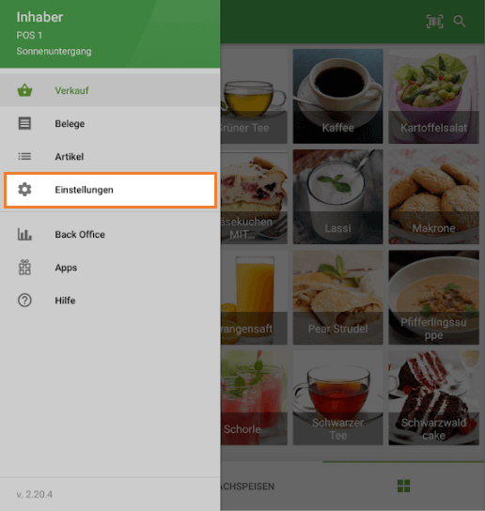The width and height of the screenshot is (485, 511).
Task: Open Hilfe menu entry
Action: [x=110, y=301]
